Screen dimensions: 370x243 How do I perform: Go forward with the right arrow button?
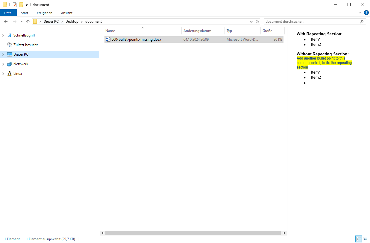[14, 22]
